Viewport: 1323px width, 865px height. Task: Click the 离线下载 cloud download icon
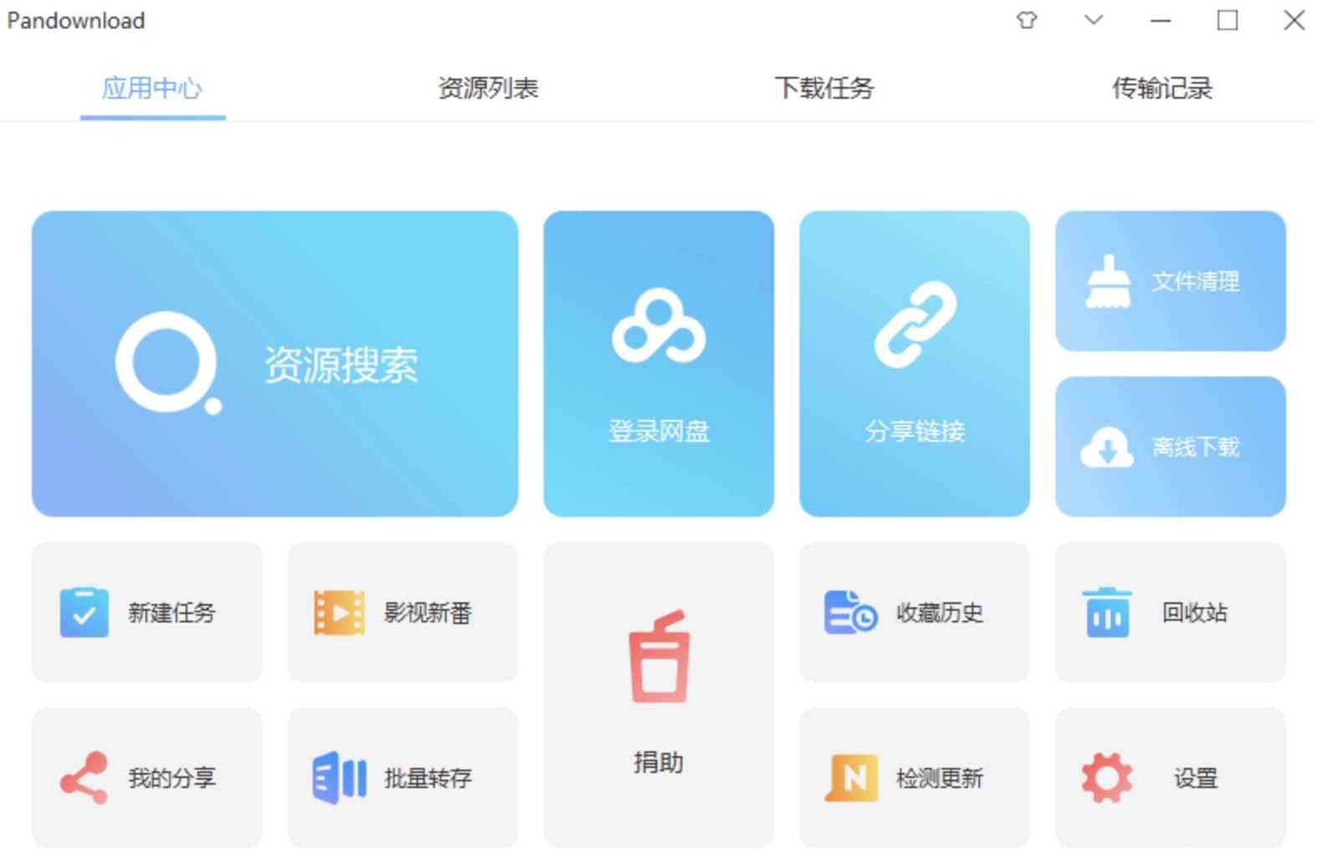click(1107, 447)
